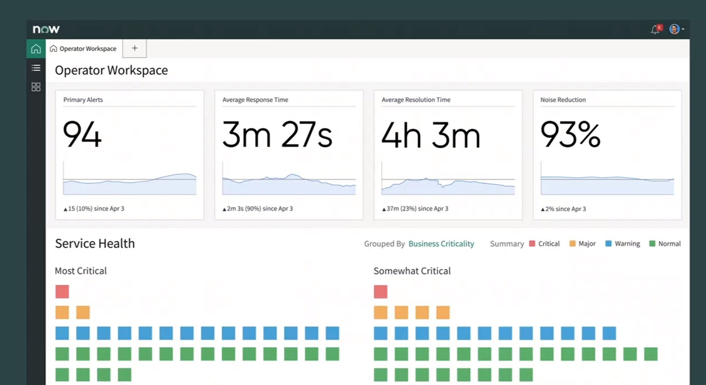Toggle Warning filter in Summary legend
Screen dimensions: 706x385
pyautogui.click(x=622, y=244)
